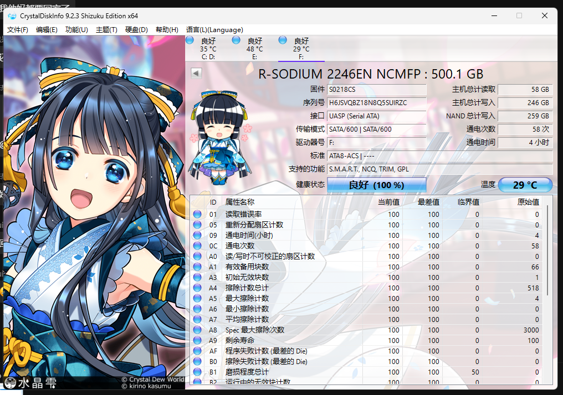Screen dimensions: 563x395
Task: Click the CrystalDiskInfo app icon in title bar
Action: (12, 16)
